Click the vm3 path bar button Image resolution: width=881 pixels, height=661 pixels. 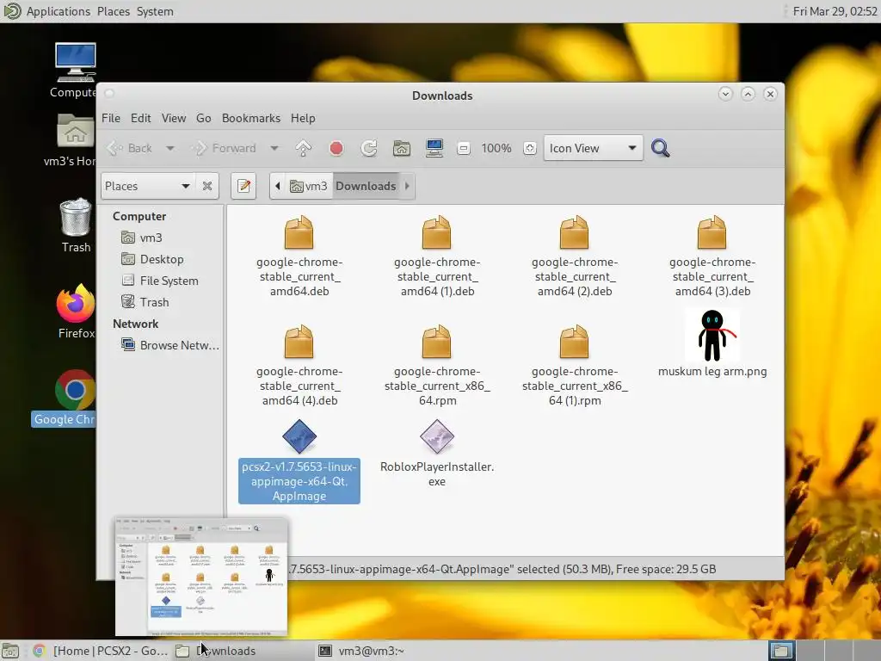coord(309,186)
